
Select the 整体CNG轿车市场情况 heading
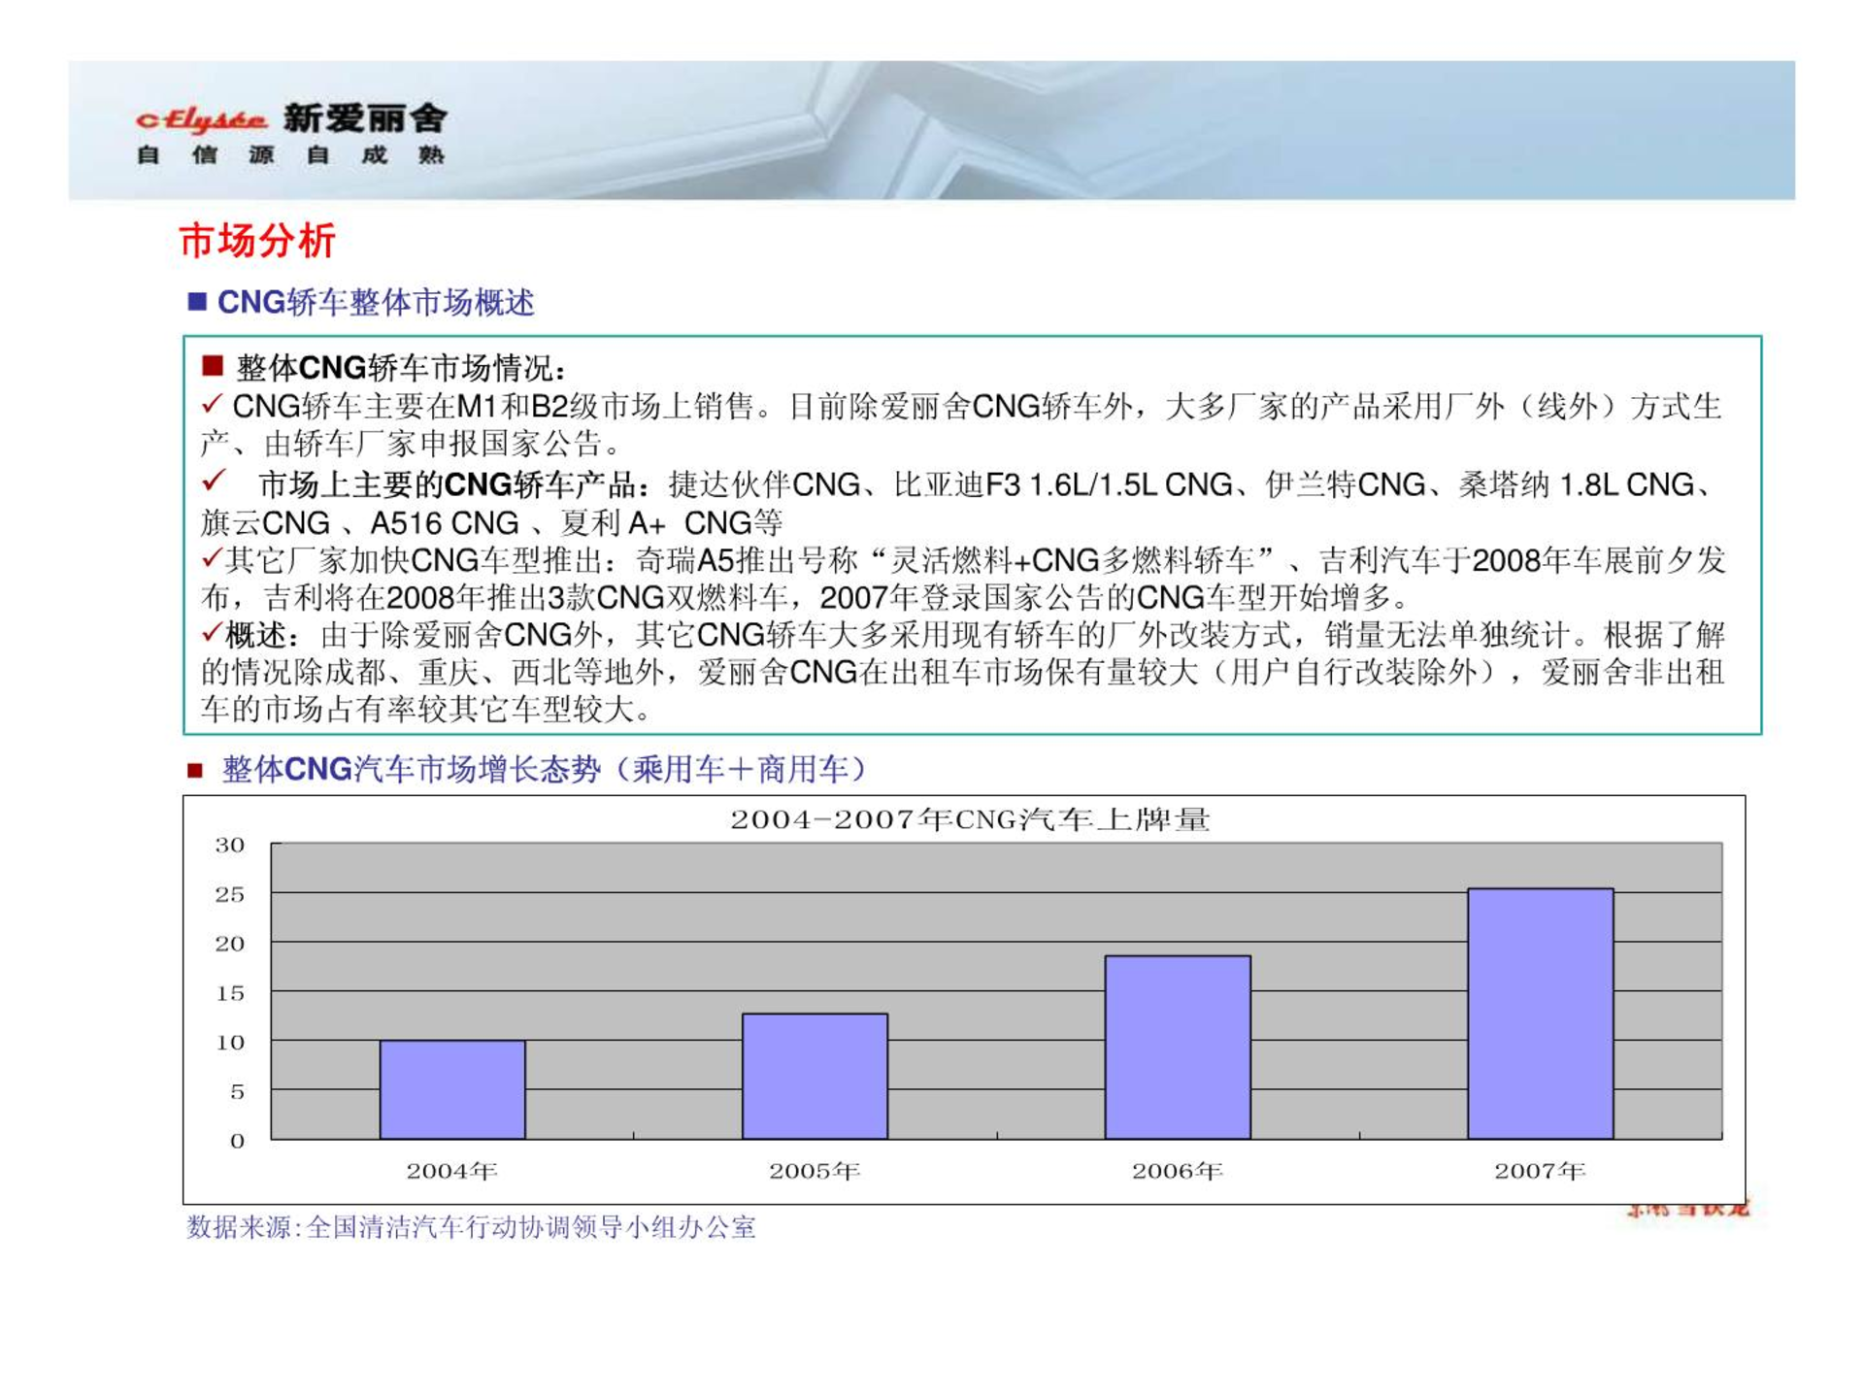(402, 368)
